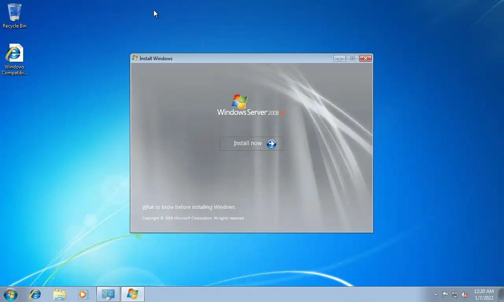Show hidden system tray icons
The width and height of the screenshot is (504, 302).
435,295
